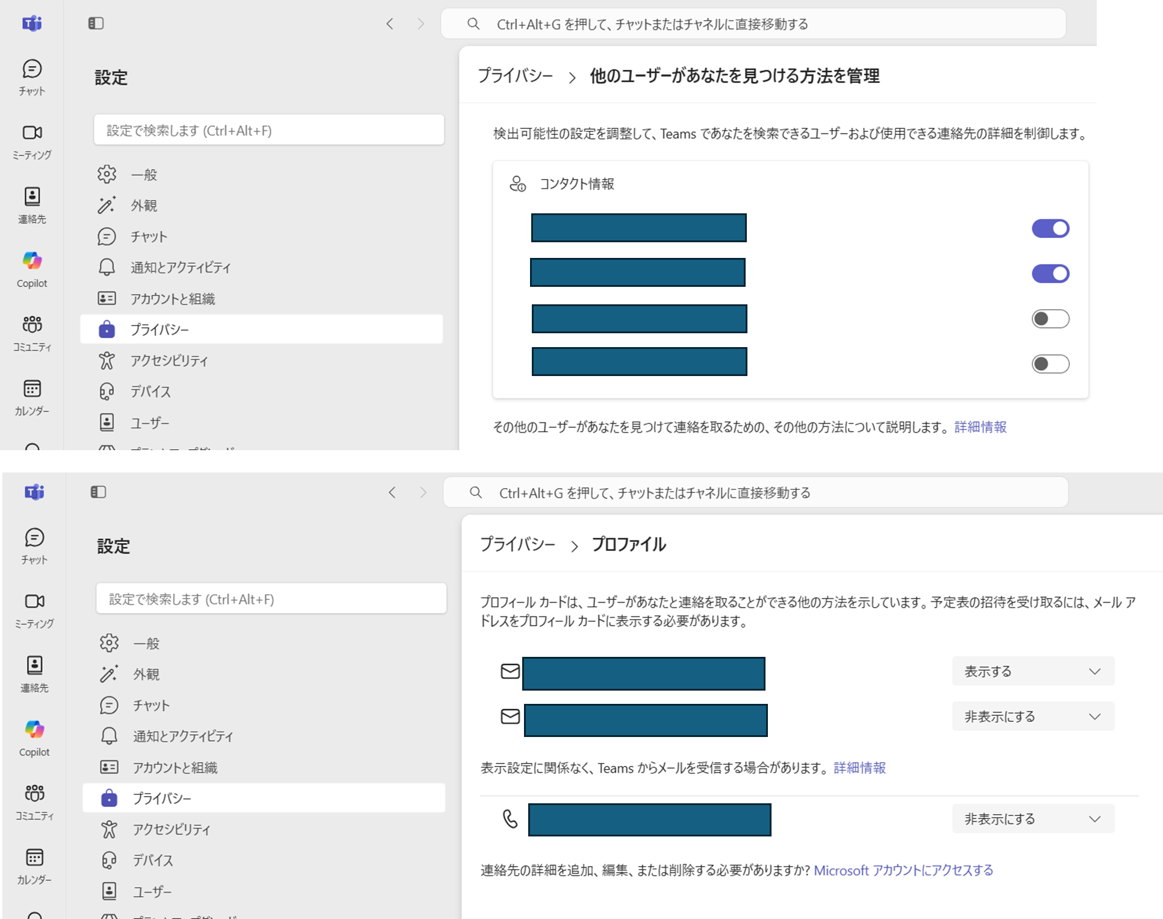
Task: Open コミュニティ in the app rail of the プロファイル window
Action: (x=34, y=802)
